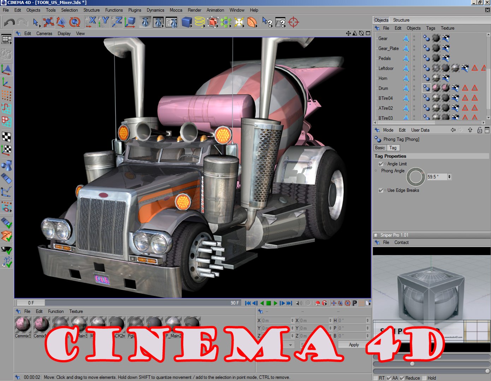Jump to the start of the animation
Image resolution: width=491 pixels, height=381 pixels.
point(248,303)
